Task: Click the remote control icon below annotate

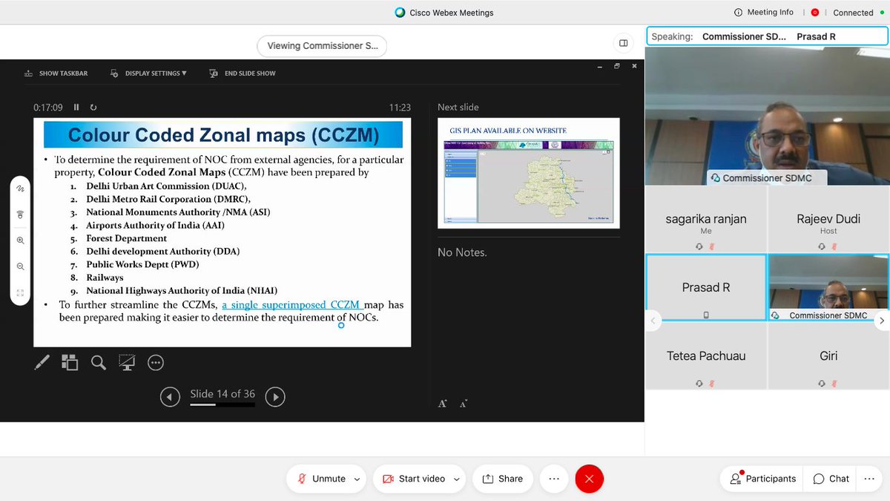Action: [x=20, y=214]
